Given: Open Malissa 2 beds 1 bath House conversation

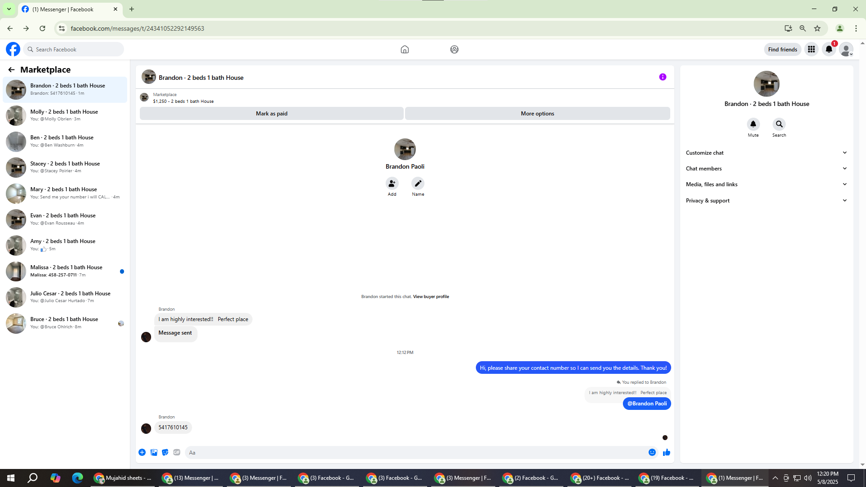Looking at the screenshot, I should point(65,271).
